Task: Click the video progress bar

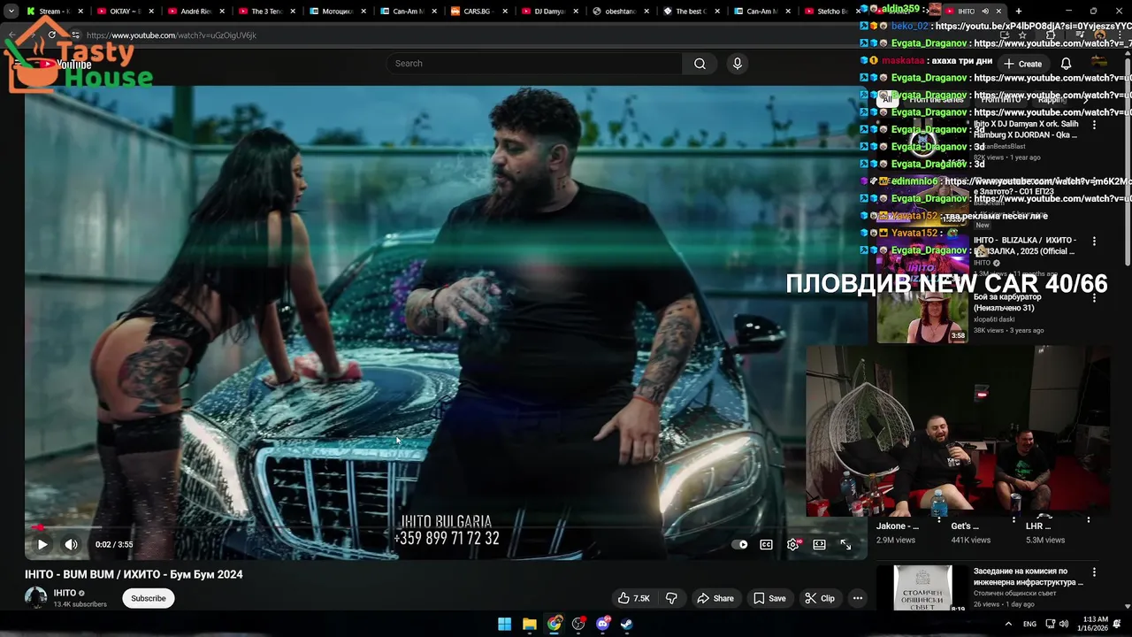Action: [446, 527]
